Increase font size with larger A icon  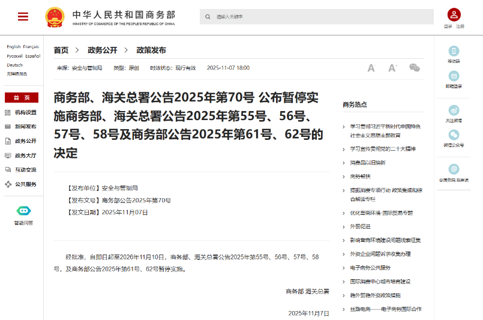point(392,68)
